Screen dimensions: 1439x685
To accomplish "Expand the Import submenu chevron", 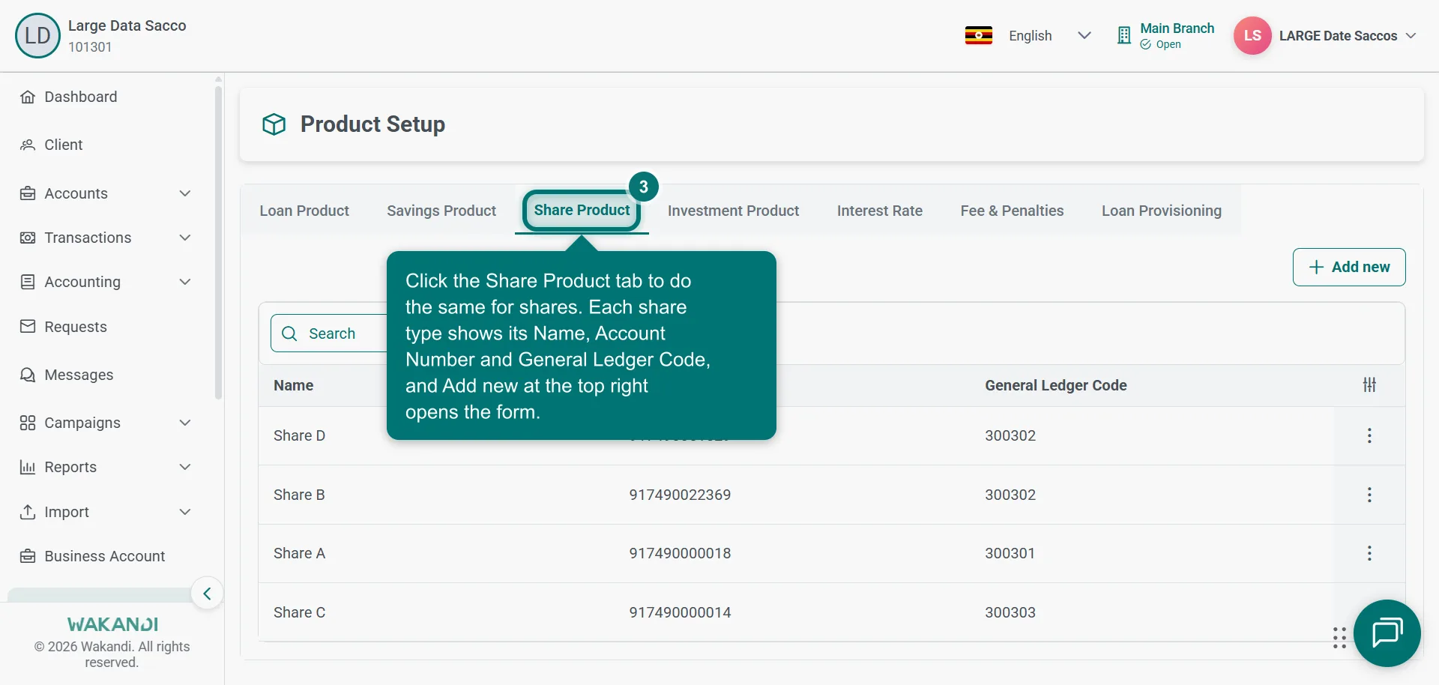I will click(x=185, y=512).
